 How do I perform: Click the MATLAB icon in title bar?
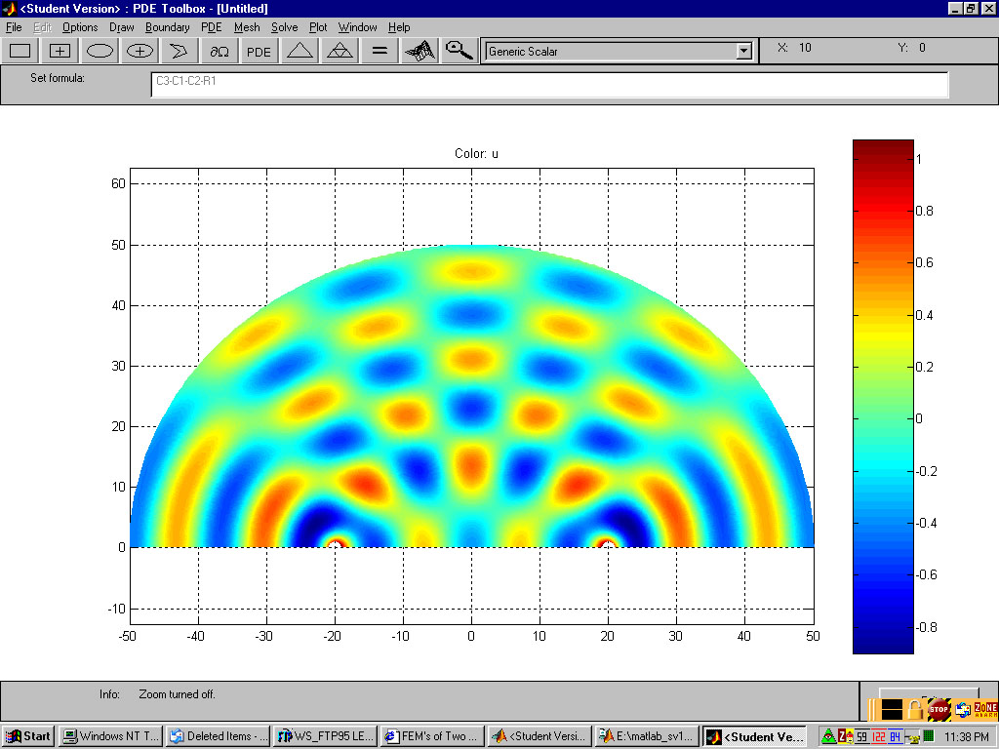(x=9, y=8)
